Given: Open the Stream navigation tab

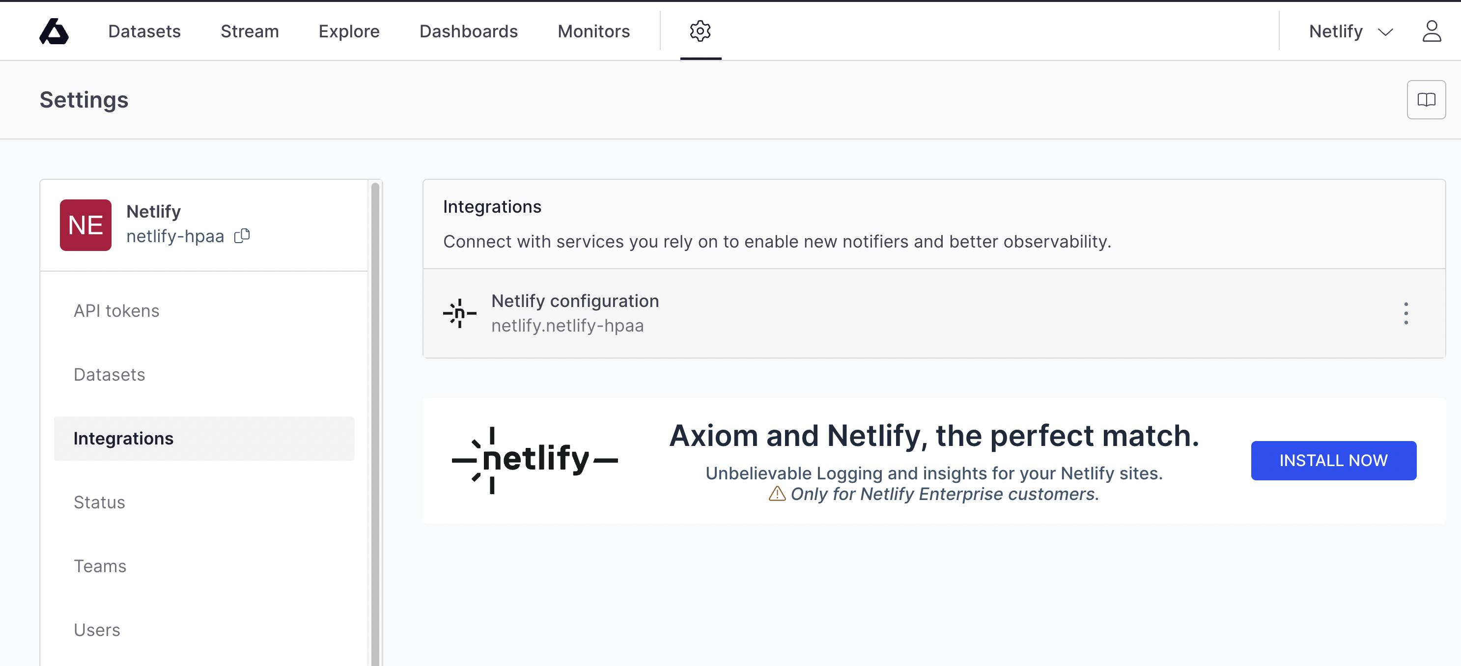Looking at the screenshot, I should coord(250,31).
